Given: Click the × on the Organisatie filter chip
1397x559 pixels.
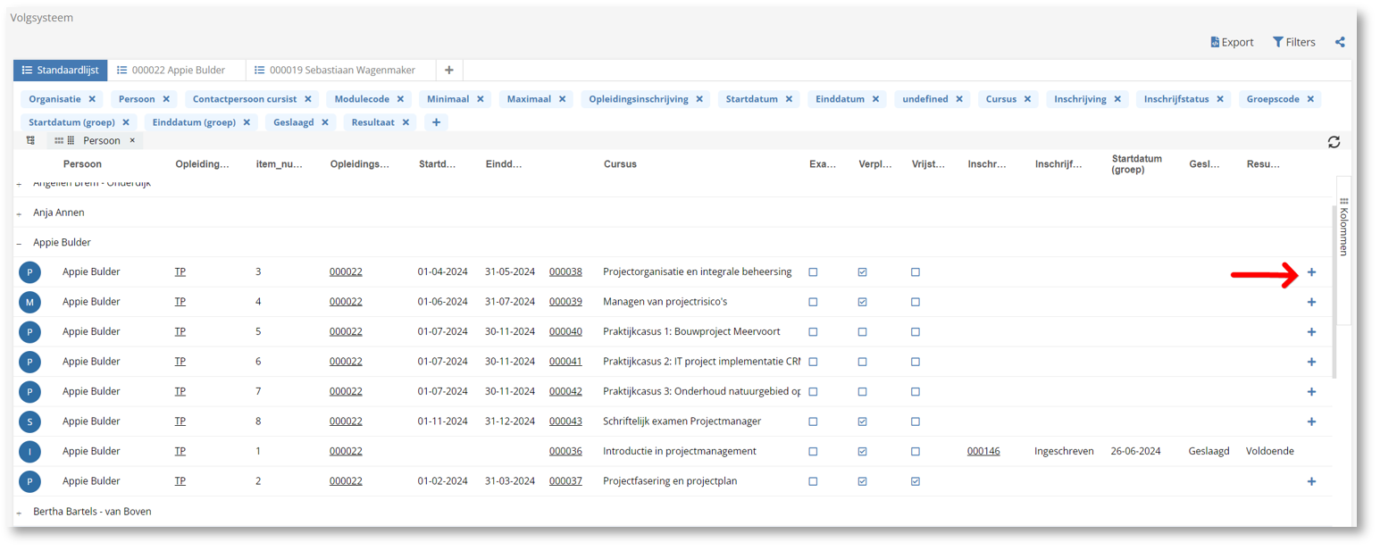Looking at the screenshot, I should [92, 99].
